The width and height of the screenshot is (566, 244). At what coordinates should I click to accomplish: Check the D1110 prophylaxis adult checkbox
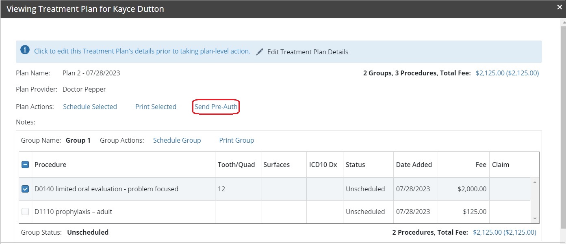[x=25, y=212]
